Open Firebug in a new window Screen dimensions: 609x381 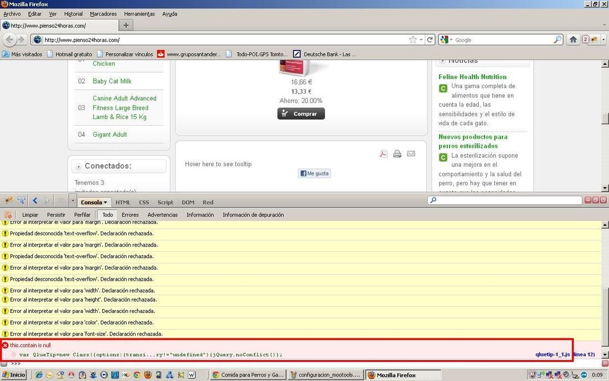coord(595,200)
